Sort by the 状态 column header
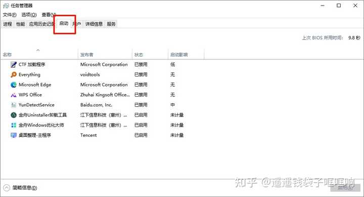Image resolution: width=364 pixels, height=197 pixels. coord(150,55)
